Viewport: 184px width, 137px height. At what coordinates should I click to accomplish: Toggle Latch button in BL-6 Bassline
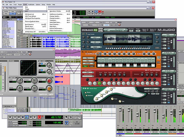92,66
